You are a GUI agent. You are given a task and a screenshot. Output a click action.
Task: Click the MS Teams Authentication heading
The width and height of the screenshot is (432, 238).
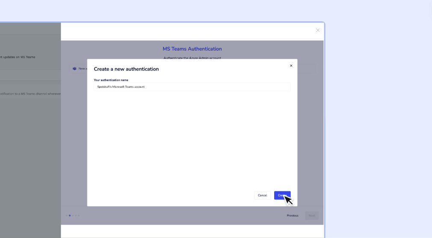[192, 49]
